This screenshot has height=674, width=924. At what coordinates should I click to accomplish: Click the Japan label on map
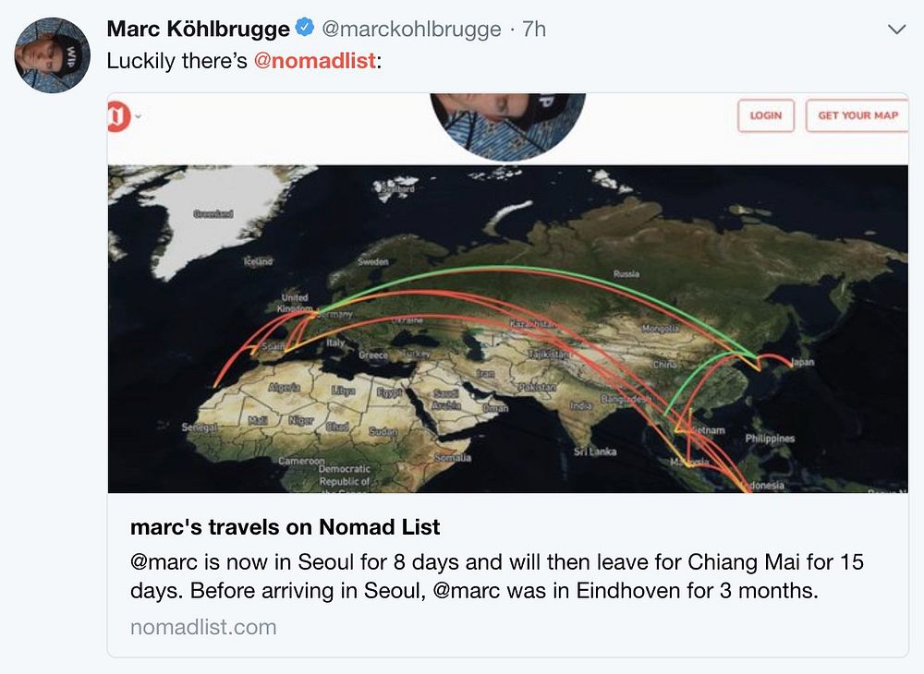click(x=803, y=362)
